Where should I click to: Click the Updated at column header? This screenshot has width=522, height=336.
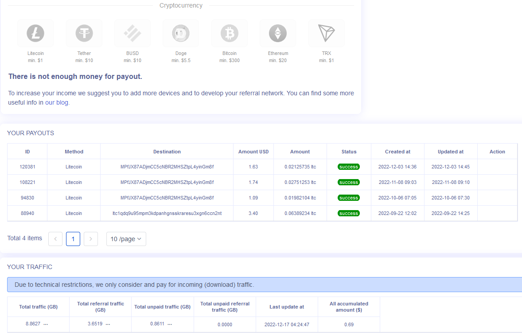pos(450,152)
